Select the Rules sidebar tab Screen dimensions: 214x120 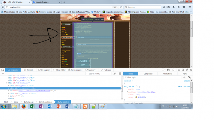[x=131, y=74]
